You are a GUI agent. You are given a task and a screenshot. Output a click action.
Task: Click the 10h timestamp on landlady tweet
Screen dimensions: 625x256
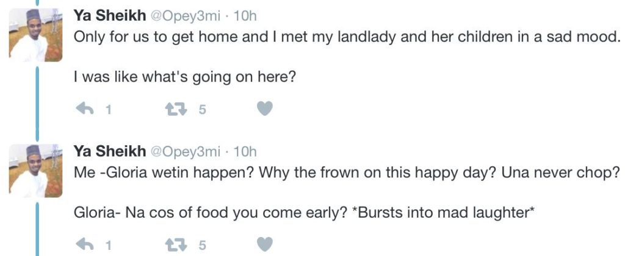point(245,16)
